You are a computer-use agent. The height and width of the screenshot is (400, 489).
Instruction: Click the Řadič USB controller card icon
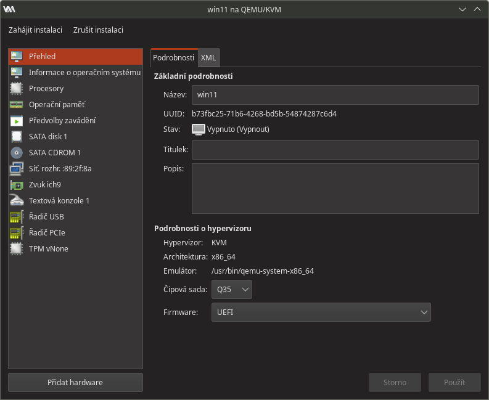[17, 217]
